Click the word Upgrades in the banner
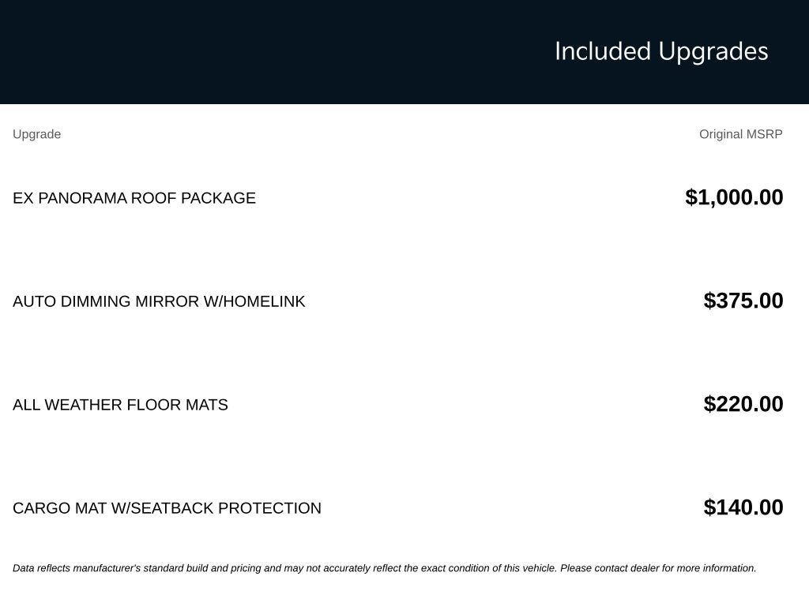 click(x=713, y=51)
